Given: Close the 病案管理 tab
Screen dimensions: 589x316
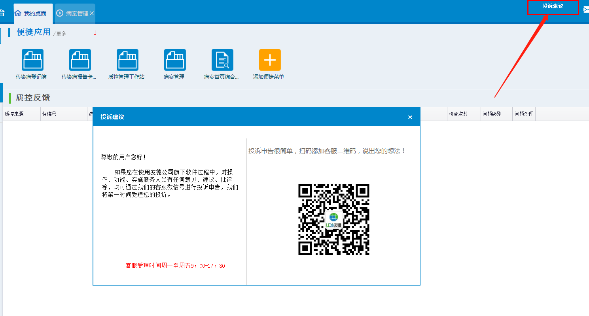Looking at the screenshot, I should coord(92,13).
